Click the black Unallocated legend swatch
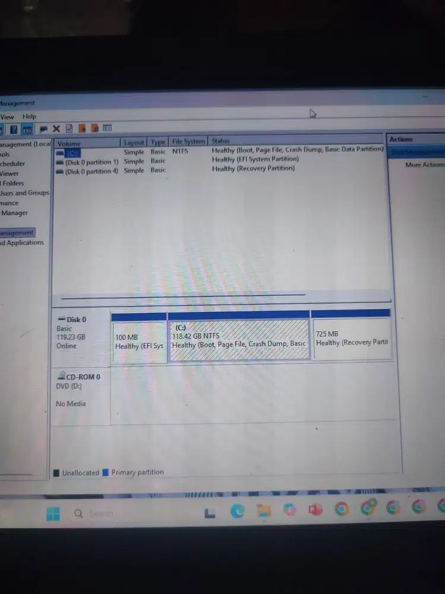The width and height of the screenshot is (445, 594). [56, 473]
